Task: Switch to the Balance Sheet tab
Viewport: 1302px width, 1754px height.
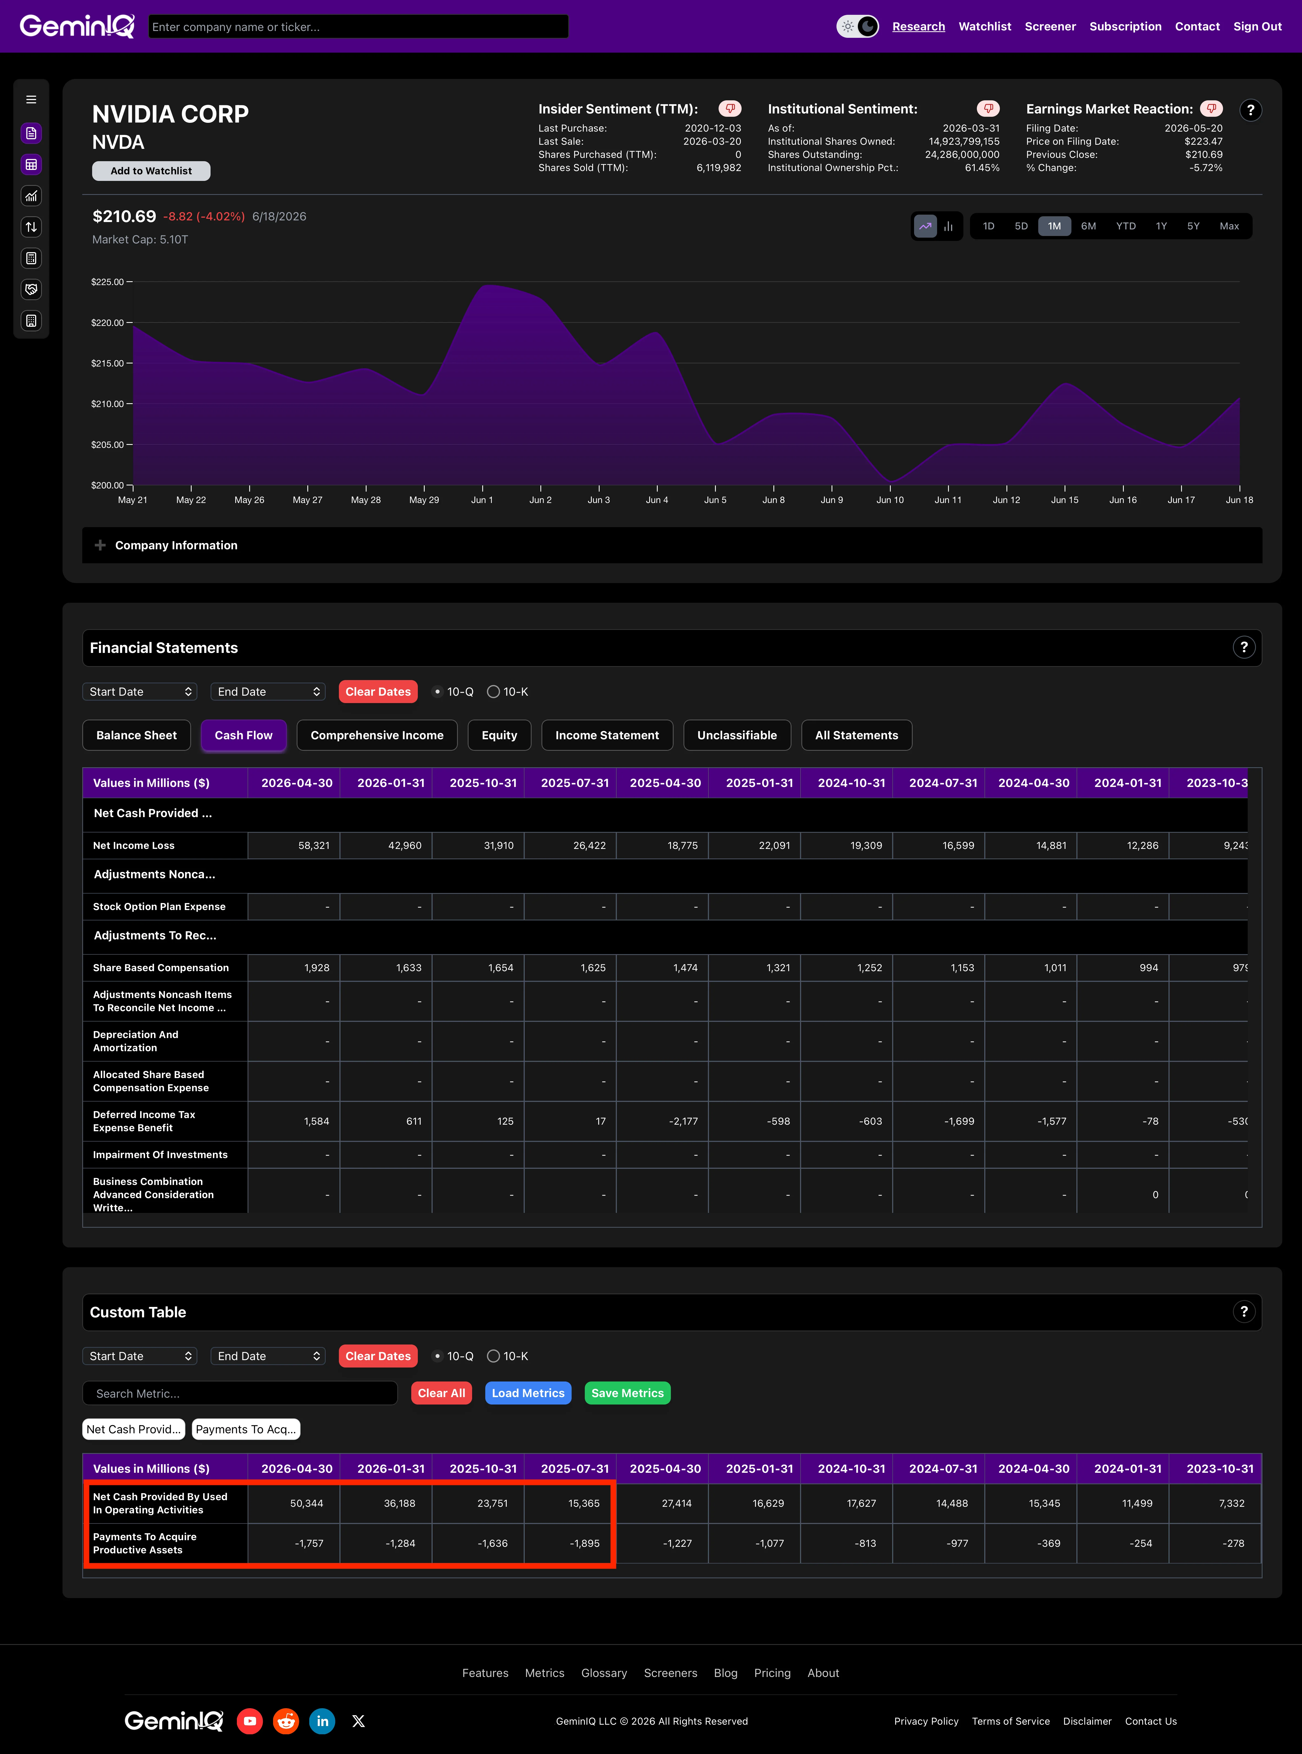Action: tap(136, 735)
